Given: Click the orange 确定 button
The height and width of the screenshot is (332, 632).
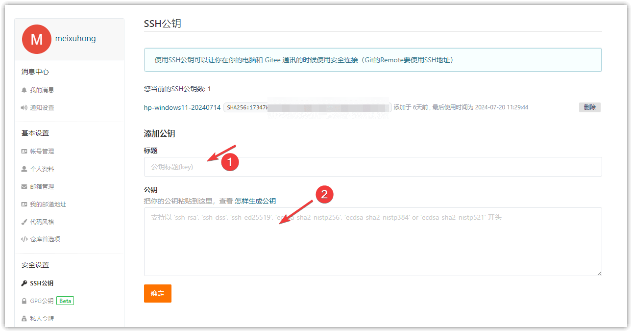Looking at the screenshot, I should point(157,293).
